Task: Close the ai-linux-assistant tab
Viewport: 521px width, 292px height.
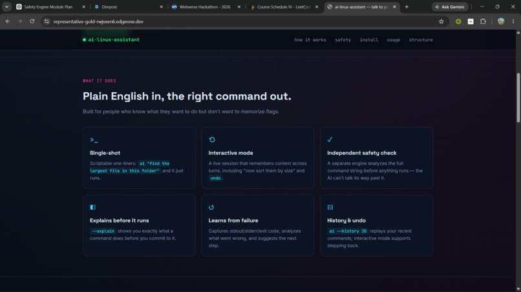Action: pos(394,6)
